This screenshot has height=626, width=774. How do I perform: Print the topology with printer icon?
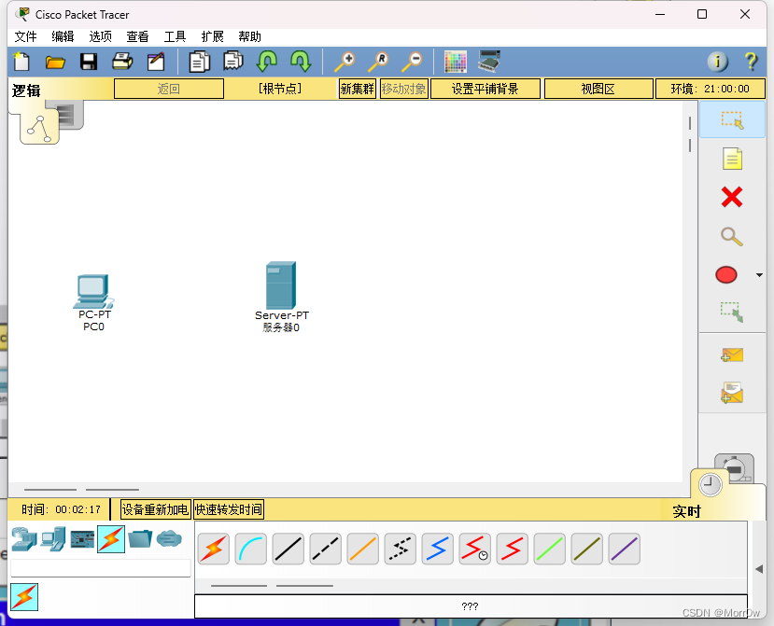pyautogui.click(x=122, y=62)
